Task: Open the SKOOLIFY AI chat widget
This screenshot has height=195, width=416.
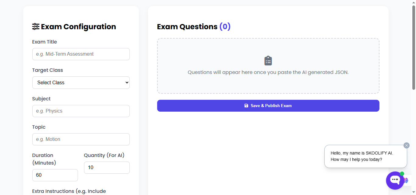Action: pos(395,180)
